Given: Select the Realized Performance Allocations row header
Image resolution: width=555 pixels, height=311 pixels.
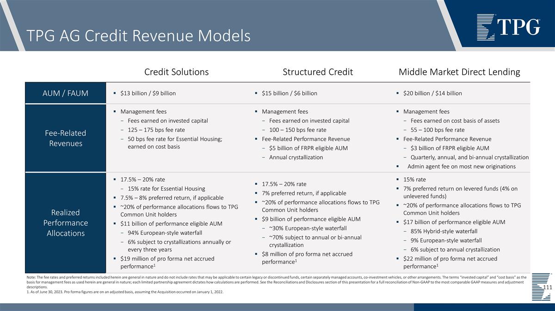Looking at the screenshot, I should (x=66, y=223).
